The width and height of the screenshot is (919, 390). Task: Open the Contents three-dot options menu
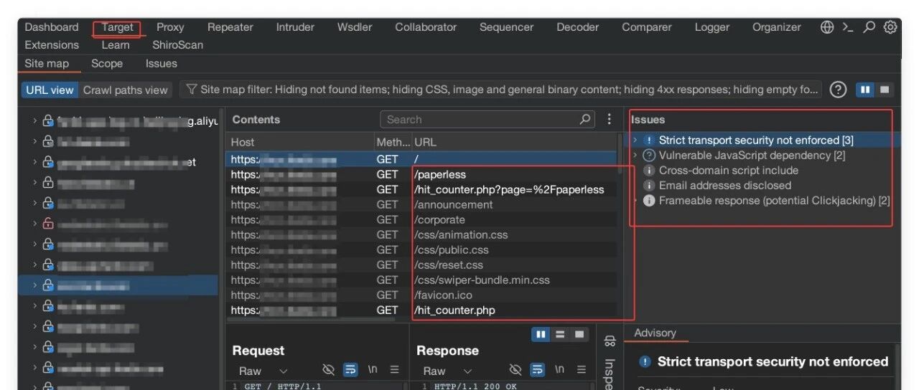609,120
